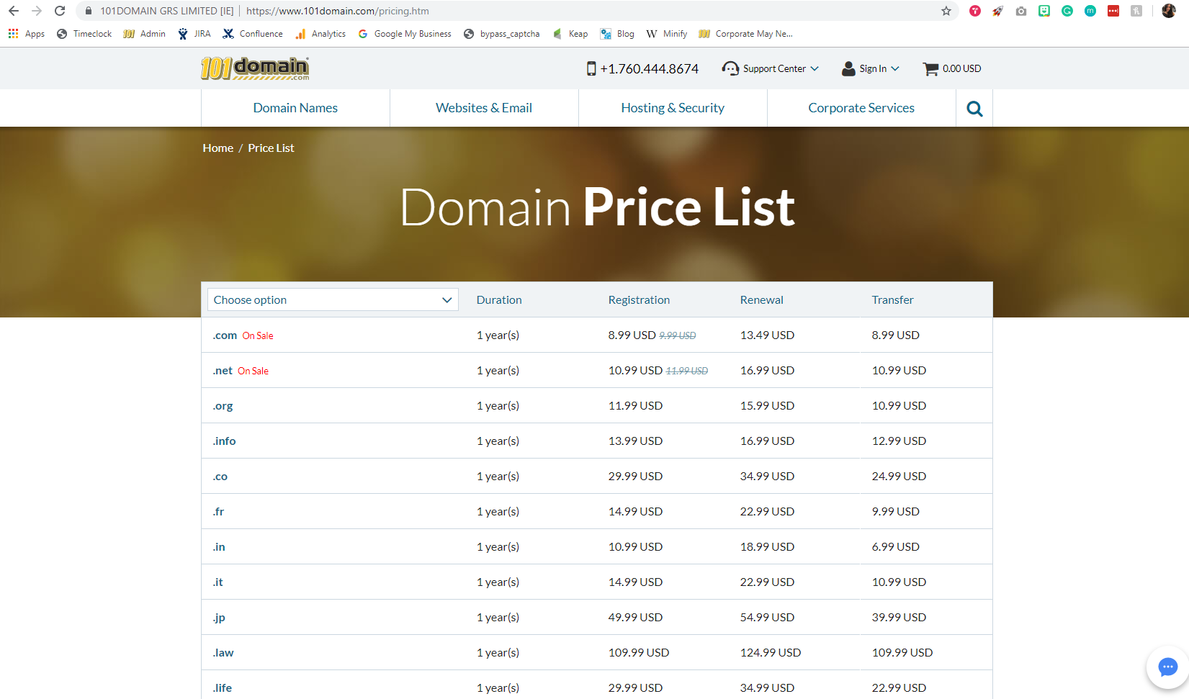Open the .fr domain link
The height and width of the screenshot is (699, 1189).
tap(218, 512)
